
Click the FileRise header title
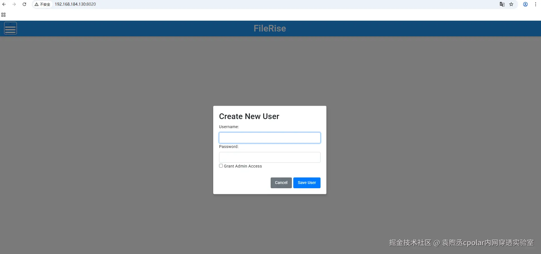[270, 28]
